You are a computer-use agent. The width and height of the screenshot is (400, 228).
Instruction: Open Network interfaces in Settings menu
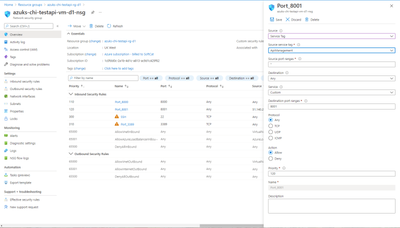point(22,96)
